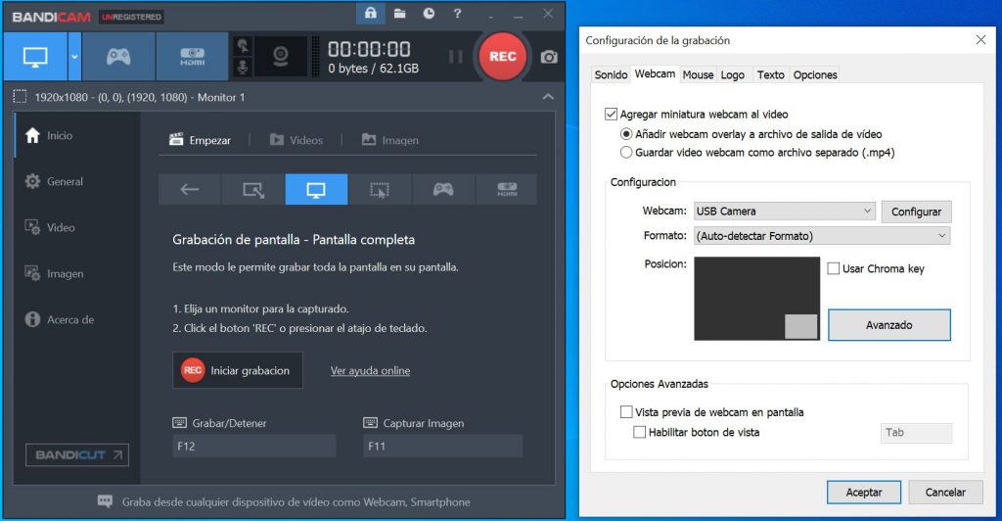The image size is (1002, 521).
Task: Select HDMI mode icon in mode row
Action: click(x=507, y=190)
